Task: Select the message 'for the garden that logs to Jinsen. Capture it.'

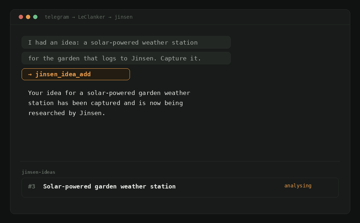Action: click(126, 58)
